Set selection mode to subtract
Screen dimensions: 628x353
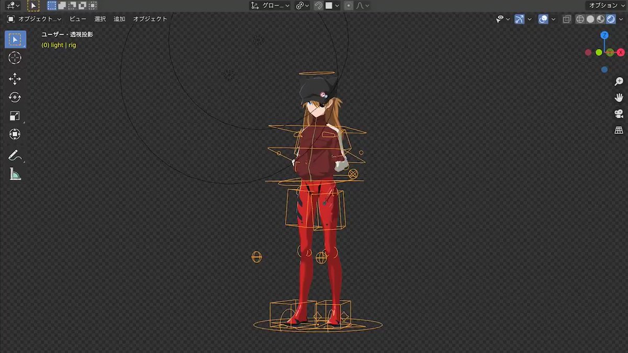point(72,6)
